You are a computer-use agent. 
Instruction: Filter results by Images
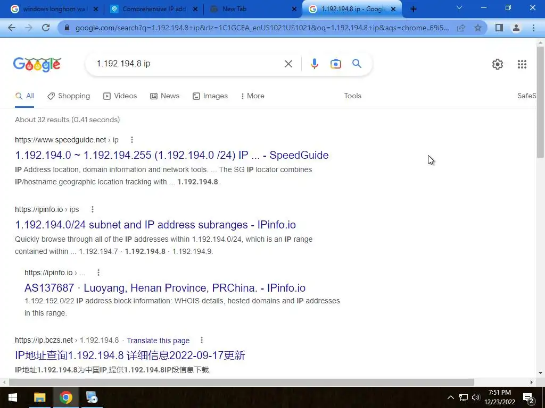click(x=210, y=96)
